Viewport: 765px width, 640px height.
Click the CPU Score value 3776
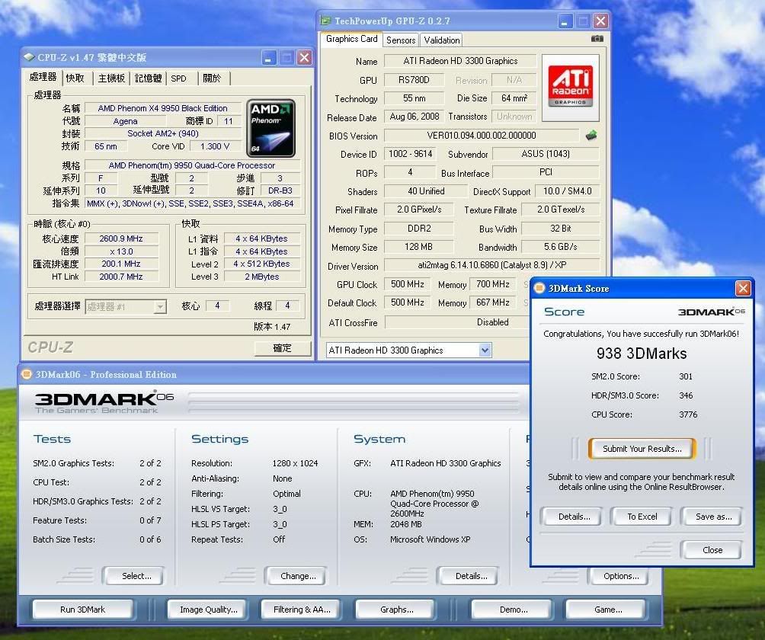pos(688,414)
